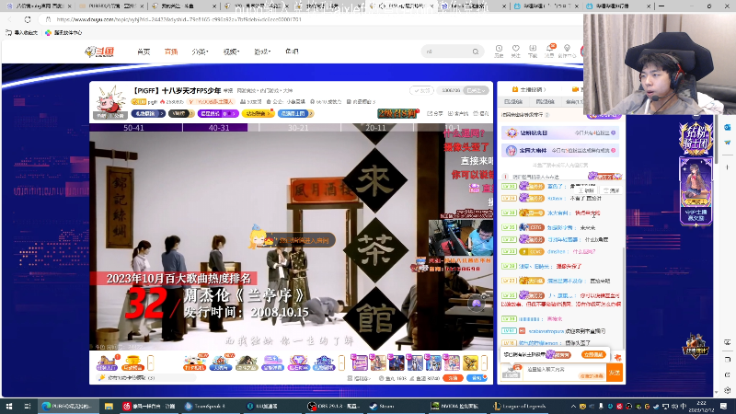Image resolution: width=736 pixels, height=414 pixels.
Task: Show hidden tray icons chevron
Action: click(573, 406)
